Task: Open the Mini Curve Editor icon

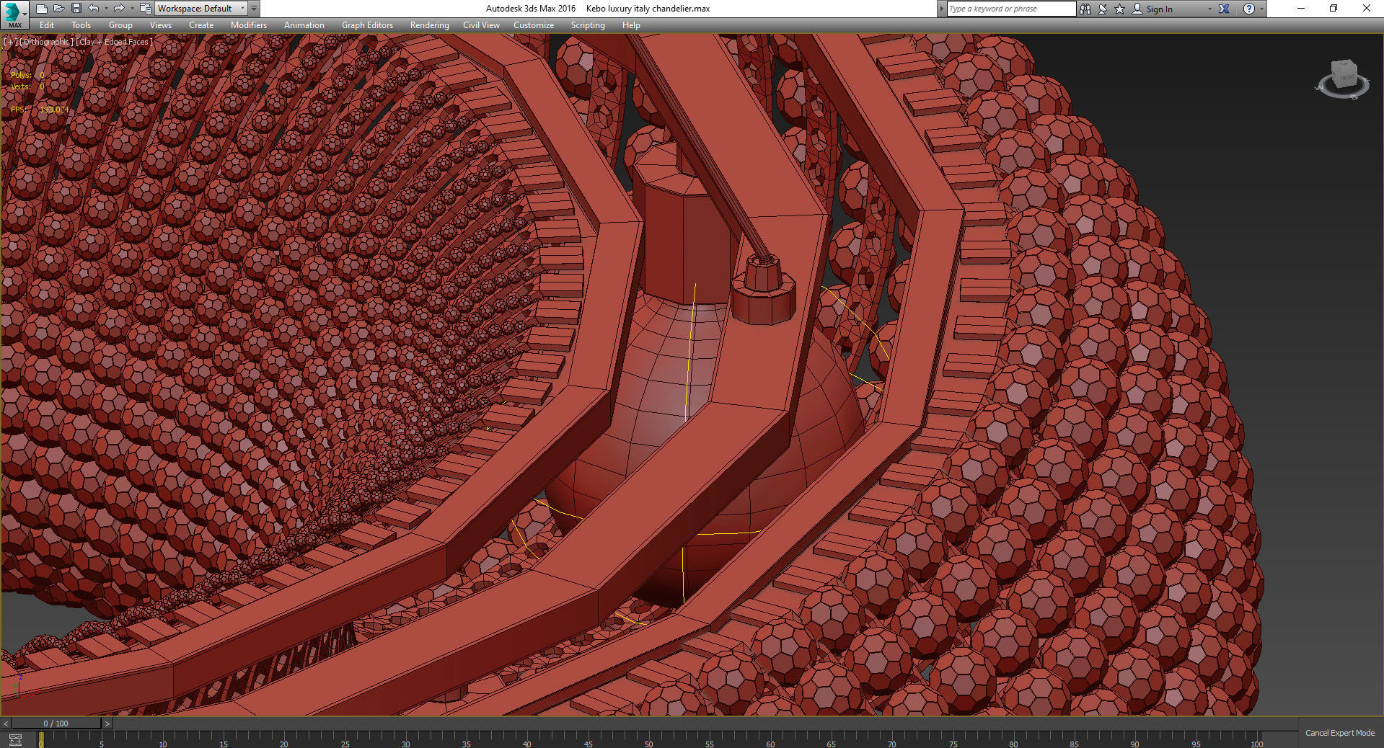Action: pyautogui.click(x=15, y=739)
